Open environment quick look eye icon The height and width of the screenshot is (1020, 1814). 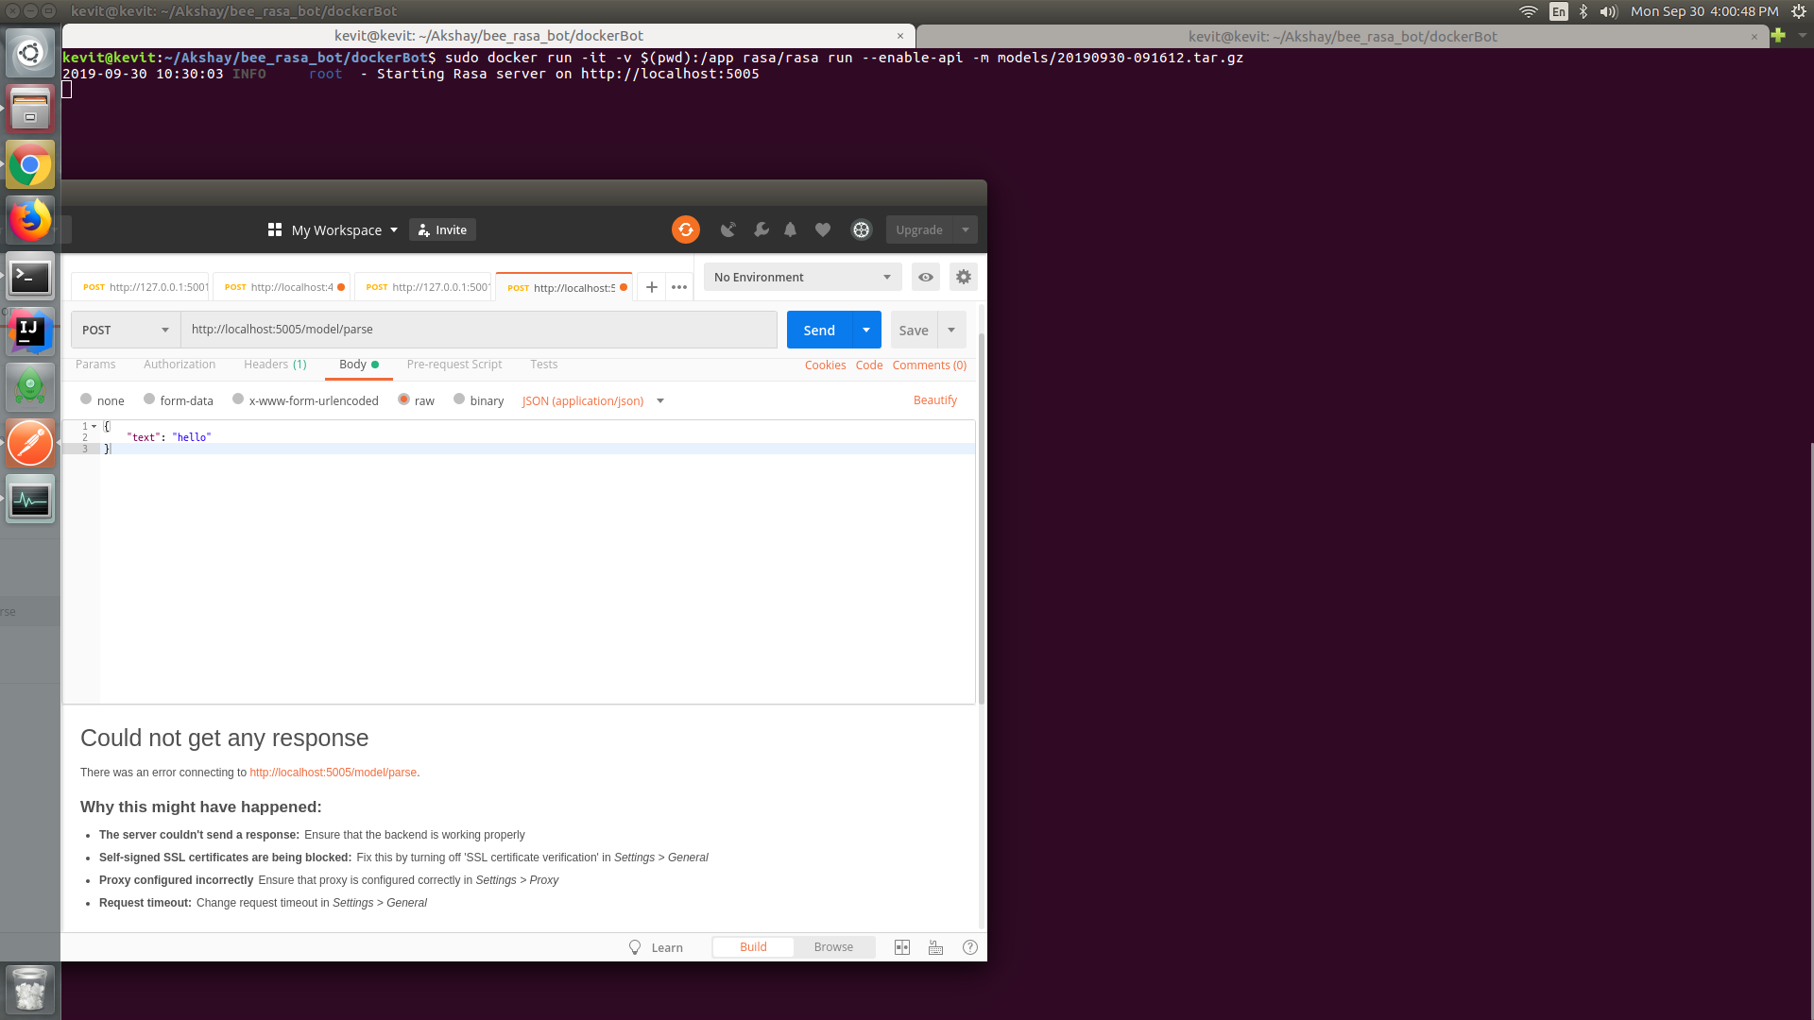coord(926,277)
